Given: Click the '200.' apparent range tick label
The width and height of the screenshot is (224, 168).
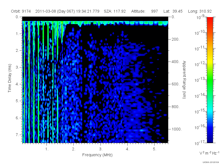Looking at the screenshot, I should 175,39.
